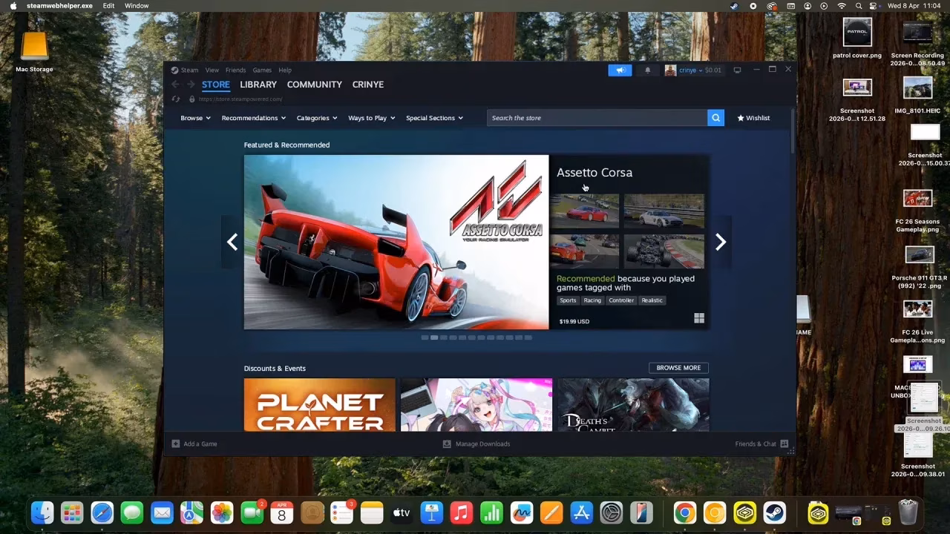Click the store URL padlock icon

[191, 99]
